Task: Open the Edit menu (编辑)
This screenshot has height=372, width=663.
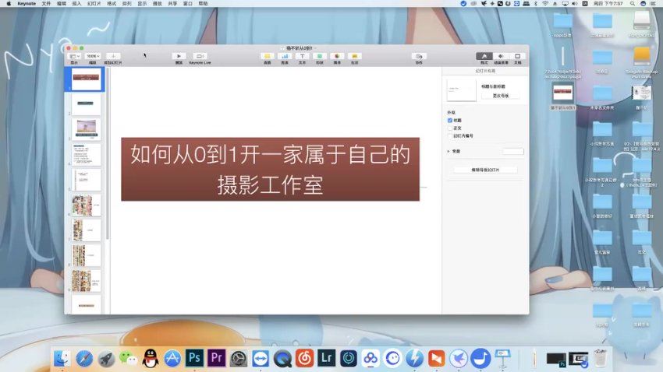Action: (x=62, y=3)
